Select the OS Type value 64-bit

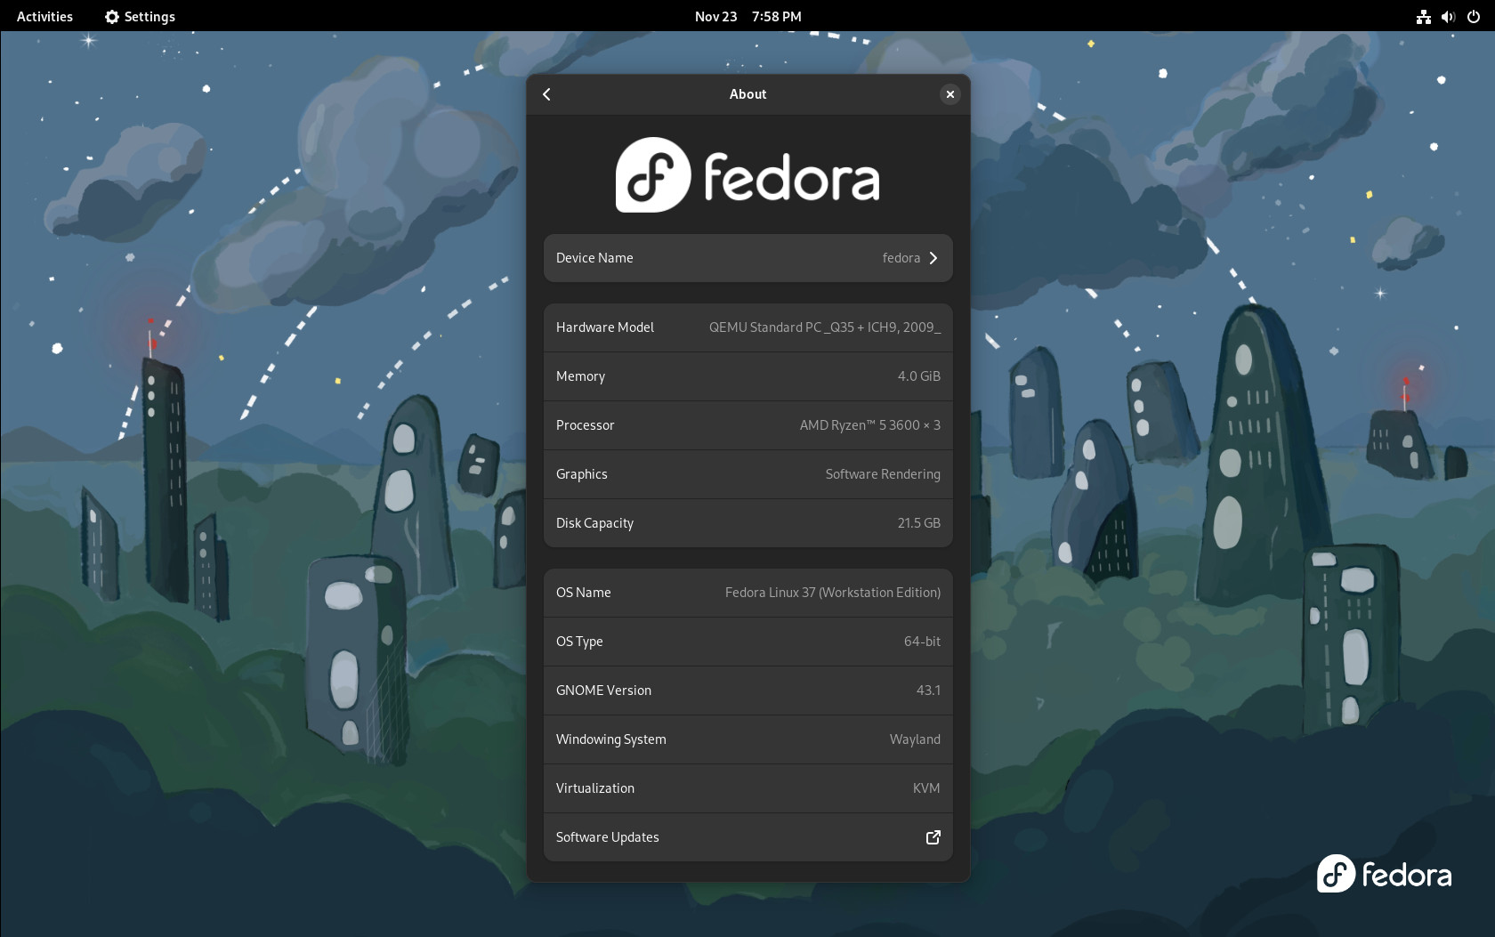point(922,642)
